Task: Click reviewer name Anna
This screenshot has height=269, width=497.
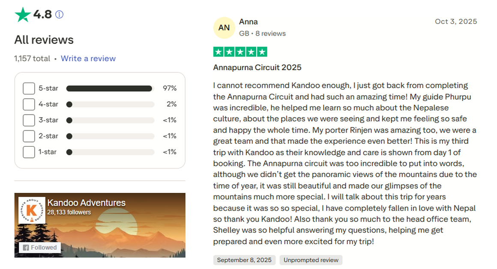Action: point(248,21)
